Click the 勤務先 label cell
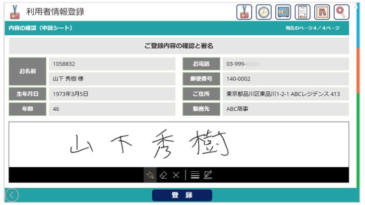The image size is (365, 205). 201,109
